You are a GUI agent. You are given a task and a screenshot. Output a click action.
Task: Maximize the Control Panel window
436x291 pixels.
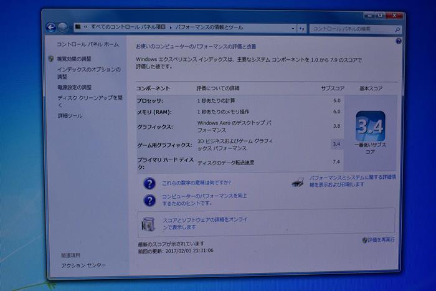coord(381,16)
